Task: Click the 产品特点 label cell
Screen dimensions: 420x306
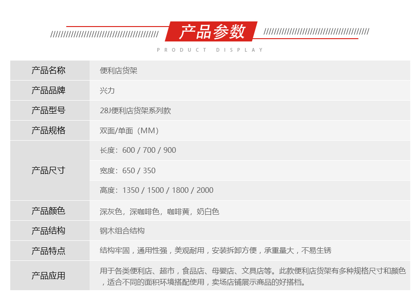Action: pyautogui.click(x=50, y=251)
